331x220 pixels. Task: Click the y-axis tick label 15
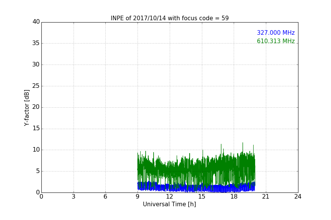coord(36,128)
